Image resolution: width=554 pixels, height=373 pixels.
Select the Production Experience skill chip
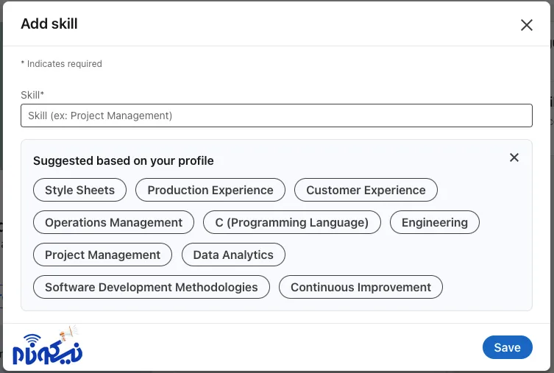pos(210,190)
